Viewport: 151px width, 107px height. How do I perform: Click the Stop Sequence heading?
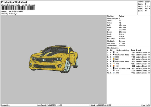coord(112,47)
